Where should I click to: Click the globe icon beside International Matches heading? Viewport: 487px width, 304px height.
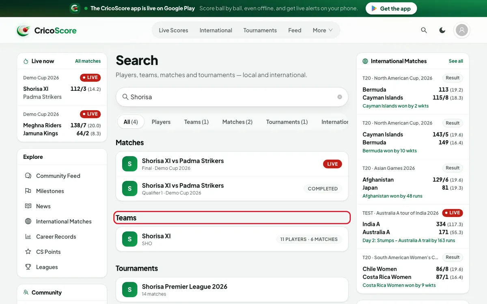point(365,61)
